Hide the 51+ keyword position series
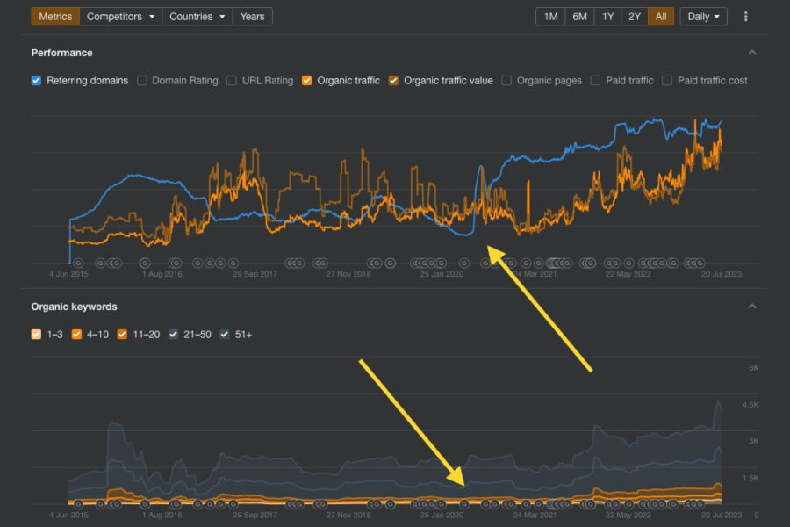 [x=223, y=335]
